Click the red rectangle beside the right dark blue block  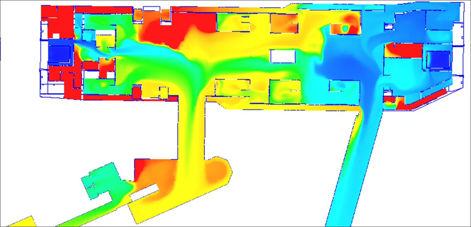point(406,51)
